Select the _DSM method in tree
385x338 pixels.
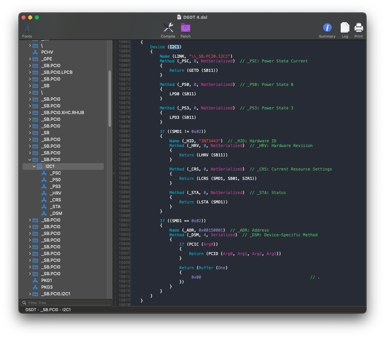coord(56,213)
